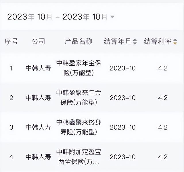Select the 公司 column header
This screenshot has width=184, height=172.
coord(38,41)
